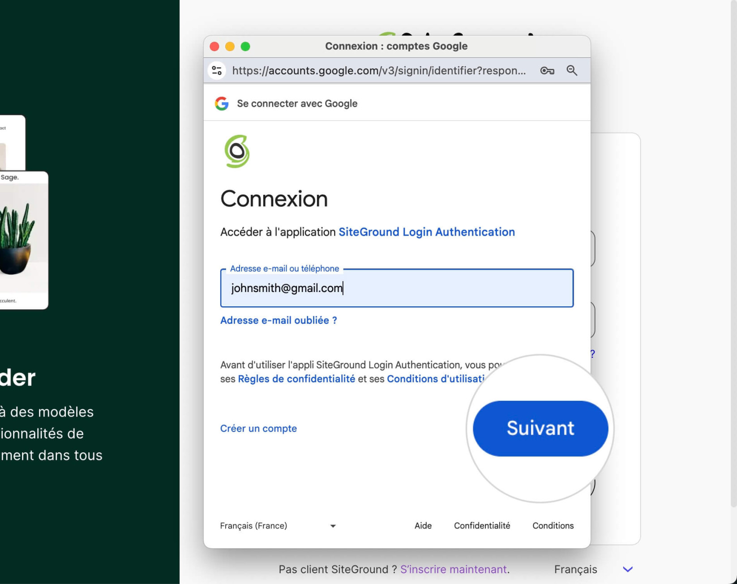Select the 'Connexion' heading

click(274, 199)
